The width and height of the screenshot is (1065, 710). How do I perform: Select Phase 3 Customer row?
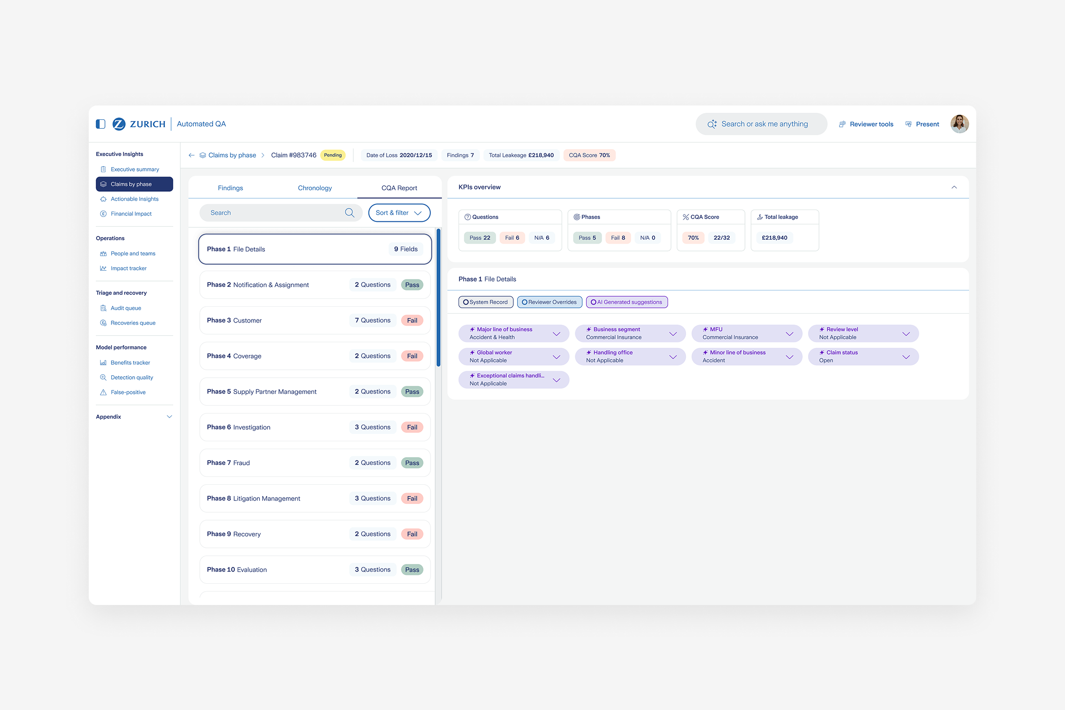tap(315, 320)
